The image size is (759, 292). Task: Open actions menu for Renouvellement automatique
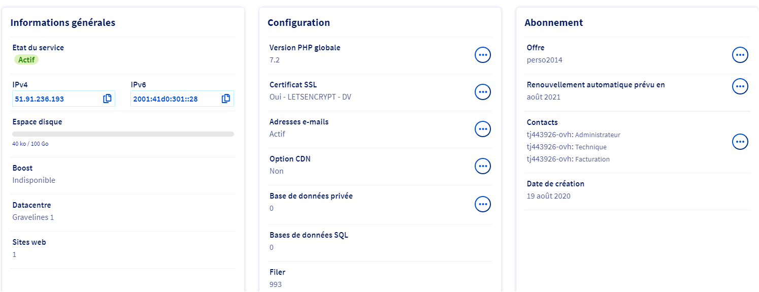tap(740, 86)
